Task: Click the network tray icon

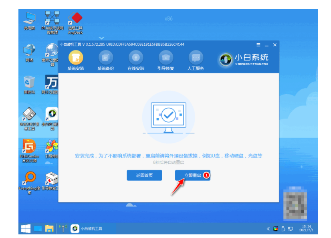Action: pyautogui.click(x=291, y=229)
